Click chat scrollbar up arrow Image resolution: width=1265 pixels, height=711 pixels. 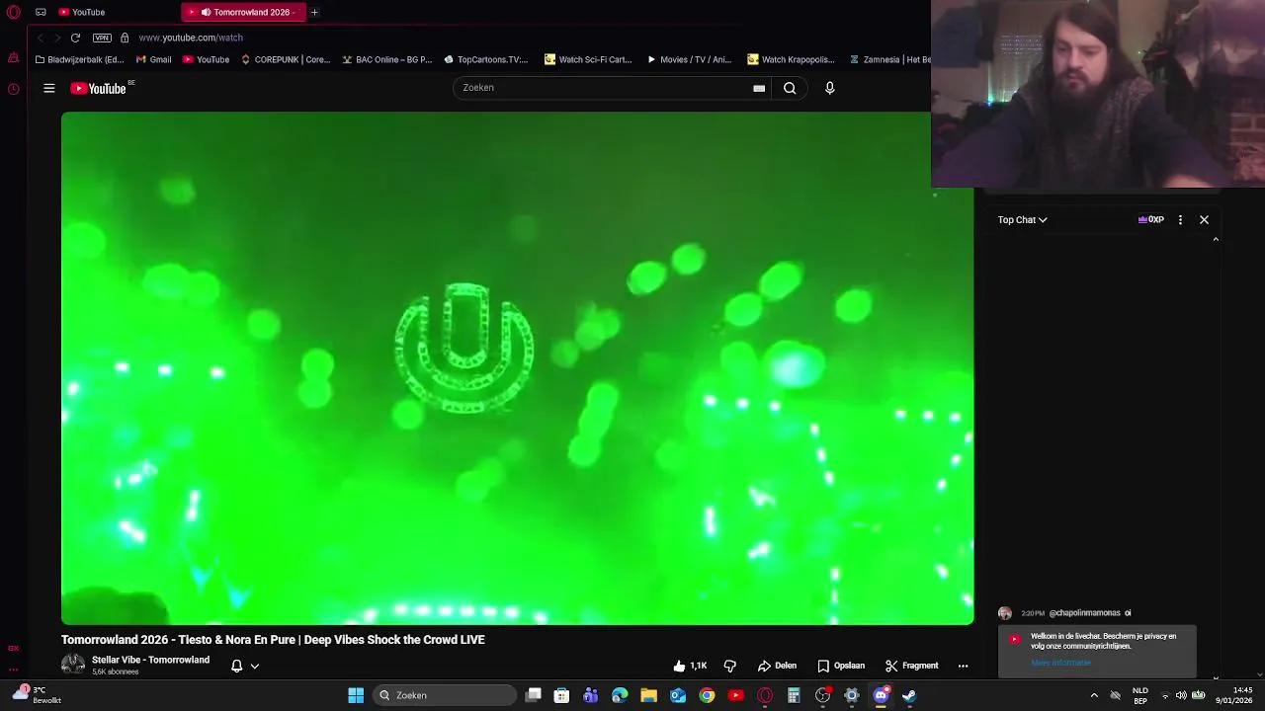coord(1216,239)
